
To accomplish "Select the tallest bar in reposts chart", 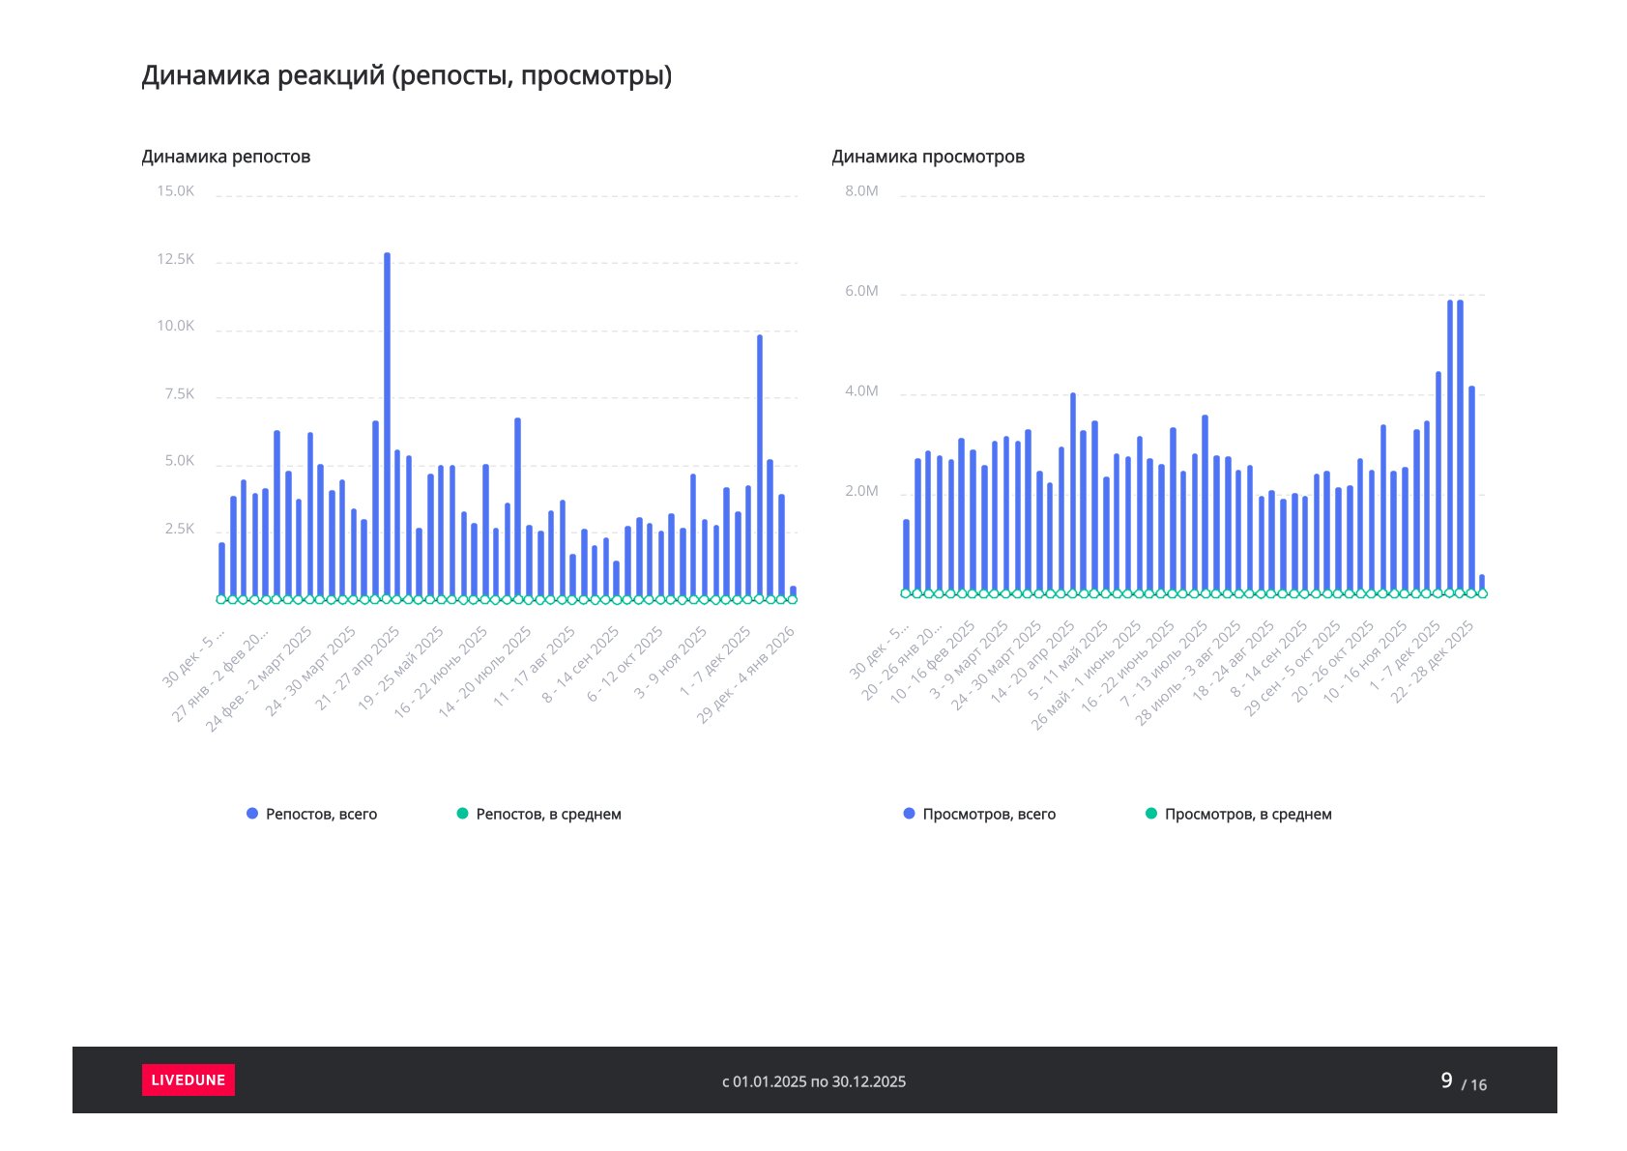I will click(387, 425).
